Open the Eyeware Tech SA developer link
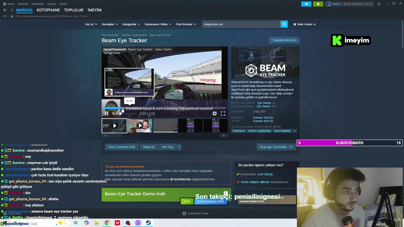Viewport: 404px width, 227px height. pos(263,118)
